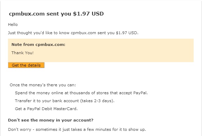Click the $1.97 USD amount in the title
Image resolution: width=202 pixels, height=136 pixels.
pyautogui.click(x=89, y=14)
